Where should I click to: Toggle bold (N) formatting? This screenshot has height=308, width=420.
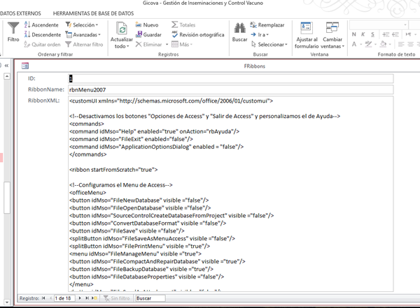[353, 34]
